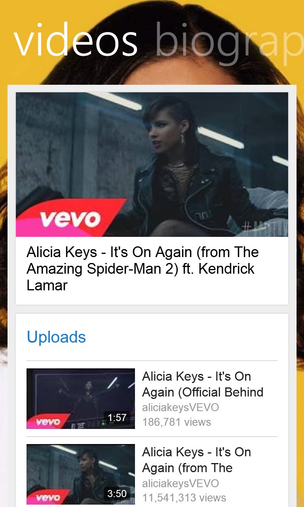Open the aliciakeysVEVO channel under the second upload
This screenshot has height=507, width=304.
[180, 483]
